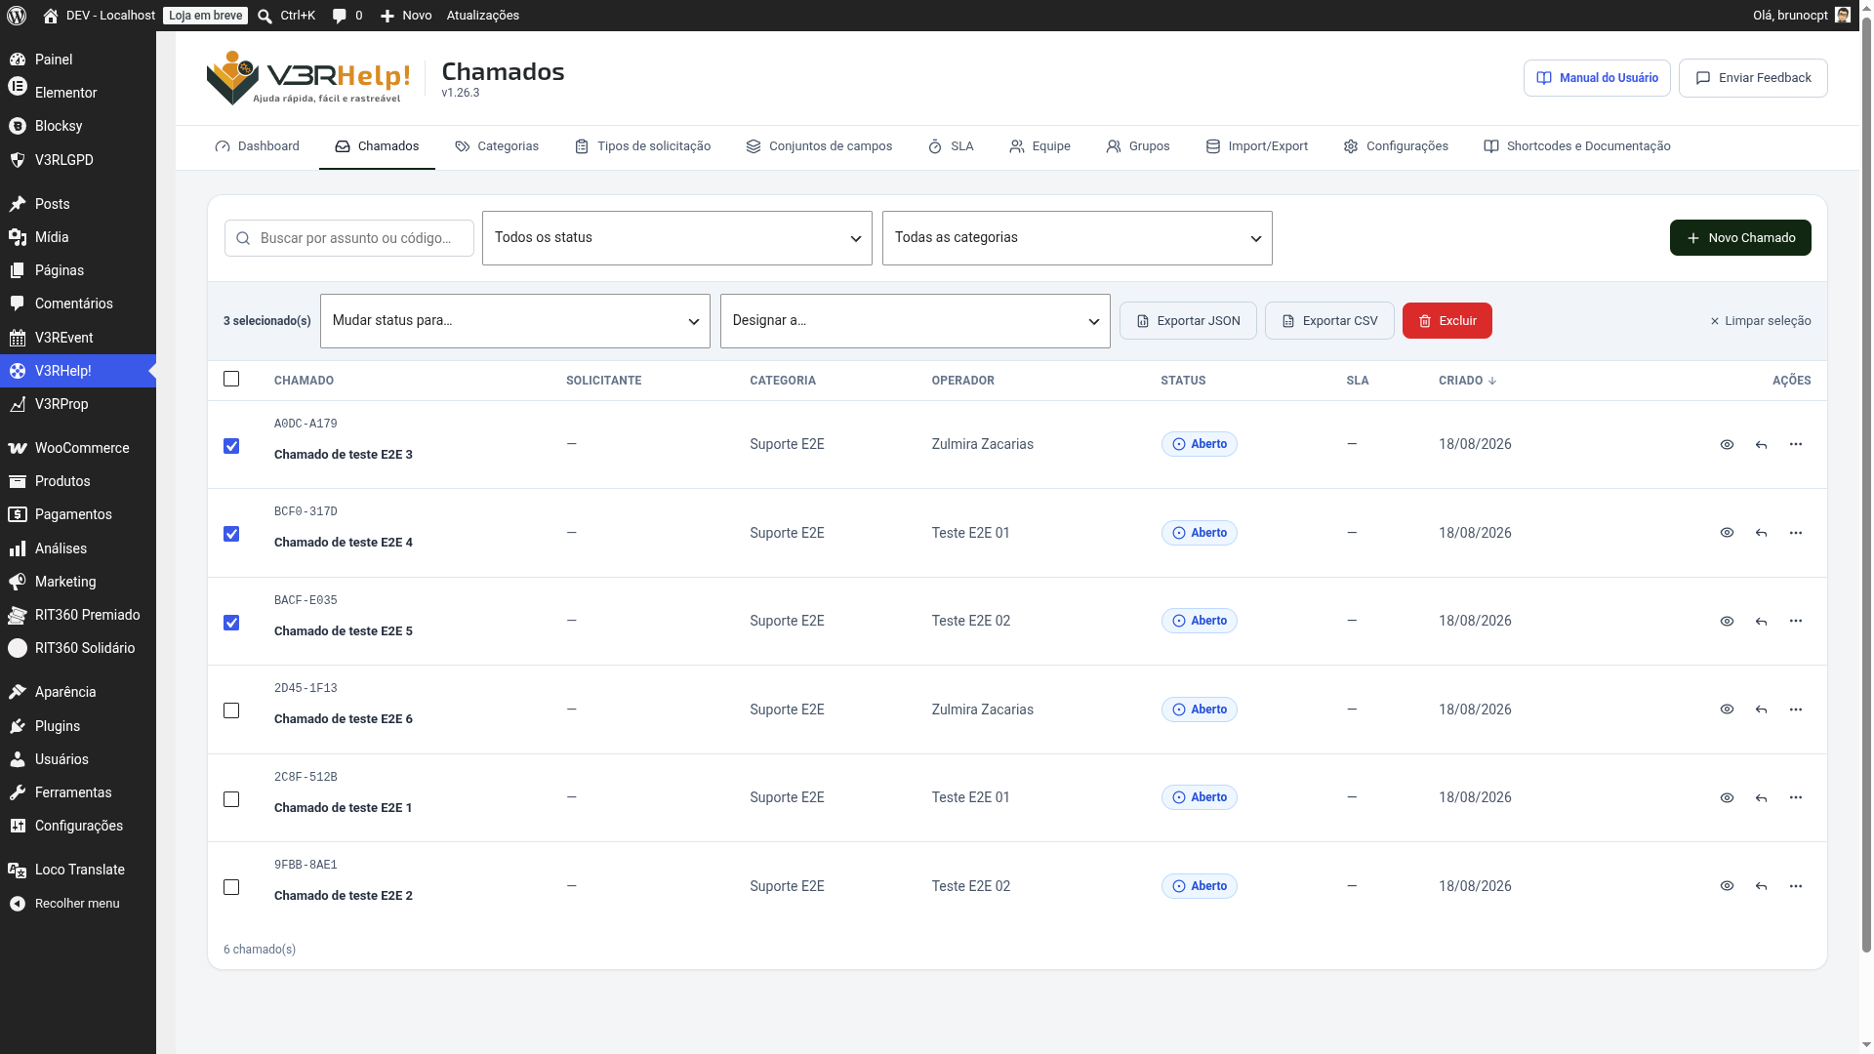Screen dimensions: 1874x1054
Task: Open the Grupos tab
Action: [1138, 146]
